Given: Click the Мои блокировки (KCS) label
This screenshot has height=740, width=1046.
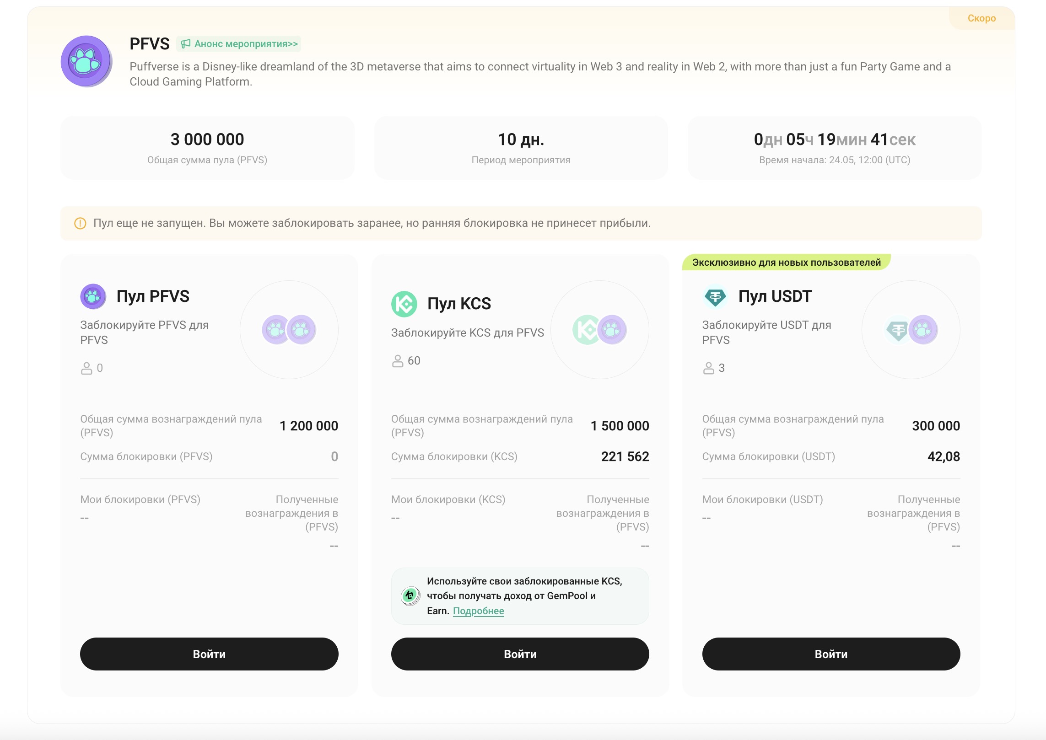Looking at the screenshot, I should coord(448,499).
